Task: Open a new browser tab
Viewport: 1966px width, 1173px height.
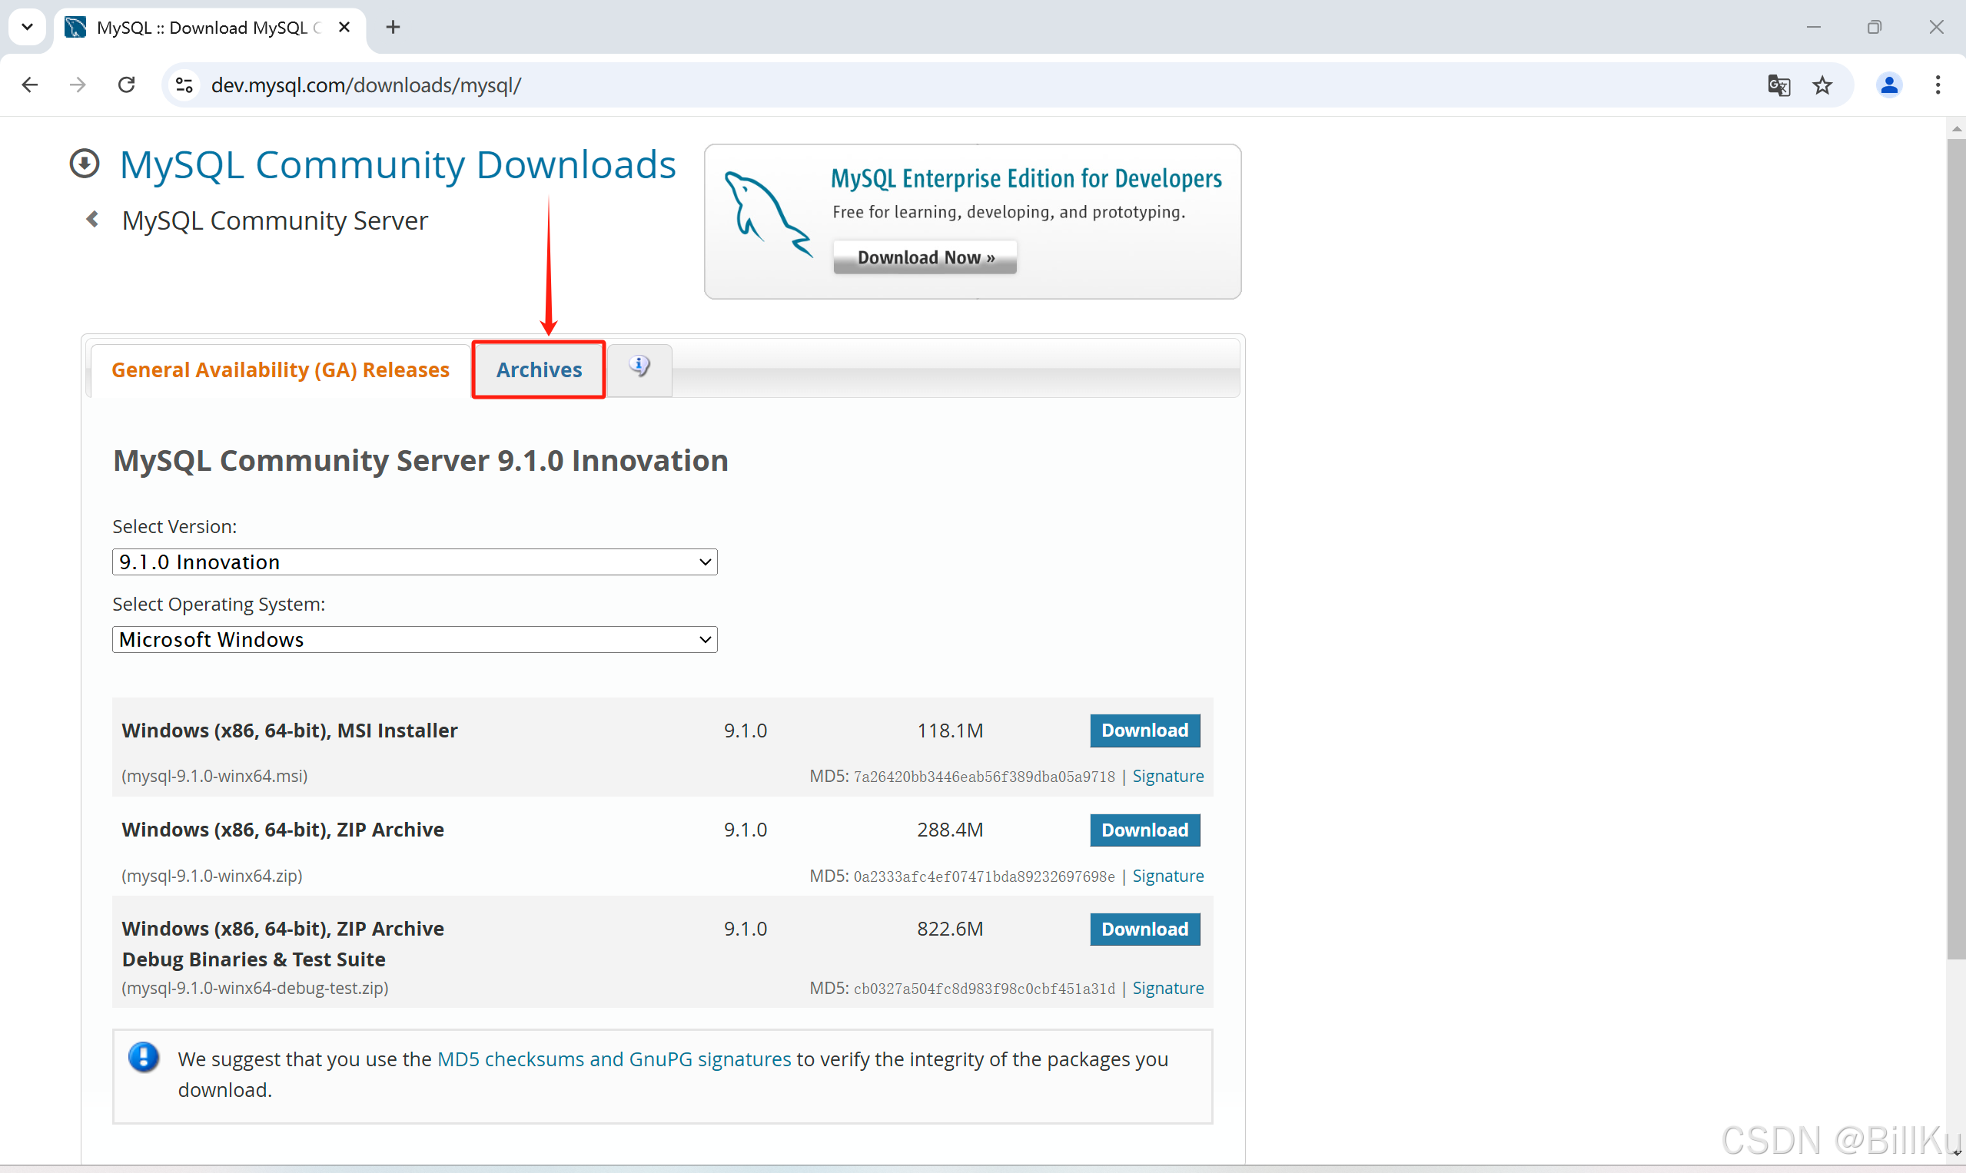Action: point(393,28)
